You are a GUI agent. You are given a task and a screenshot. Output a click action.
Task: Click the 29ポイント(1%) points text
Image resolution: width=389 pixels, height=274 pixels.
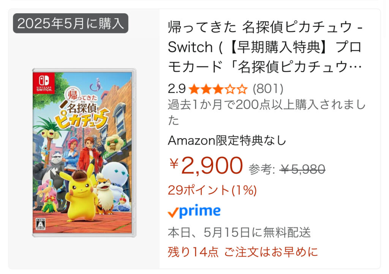tap(212, 190)
